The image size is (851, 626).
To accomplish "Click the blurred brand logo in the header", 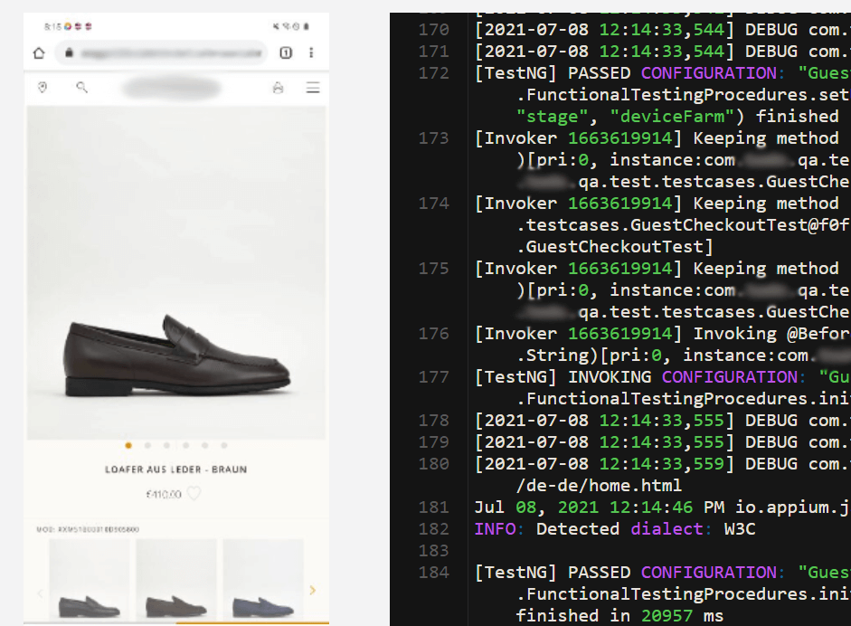I will pyautogui.click(x=172, y=88).
